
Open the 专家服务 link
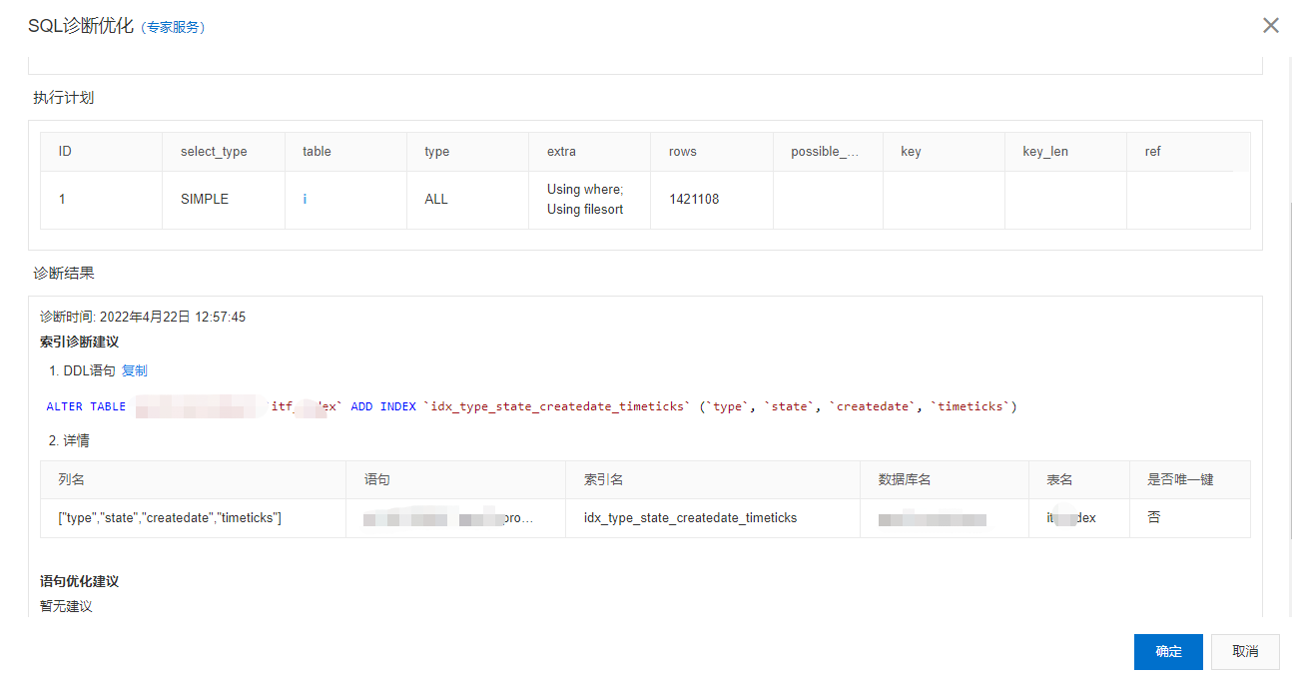[x=175, y=28]
